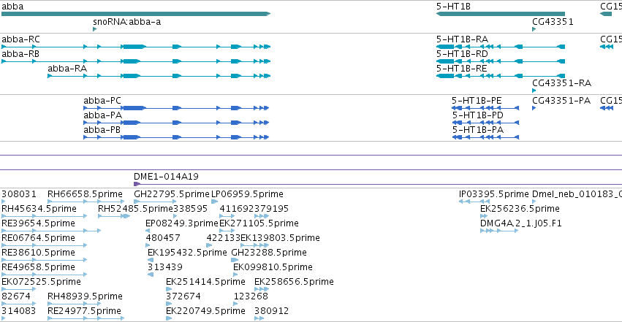Click the abba-PA protein label
Image resolution: width=622 pixels, height=322 pixels.
point(102,115)
